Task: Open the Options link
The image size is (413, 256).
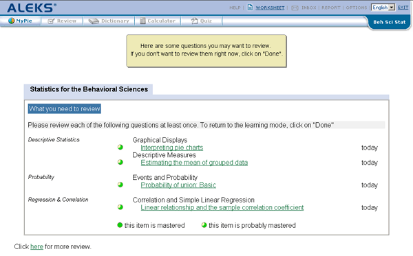Action: [356, 8]
